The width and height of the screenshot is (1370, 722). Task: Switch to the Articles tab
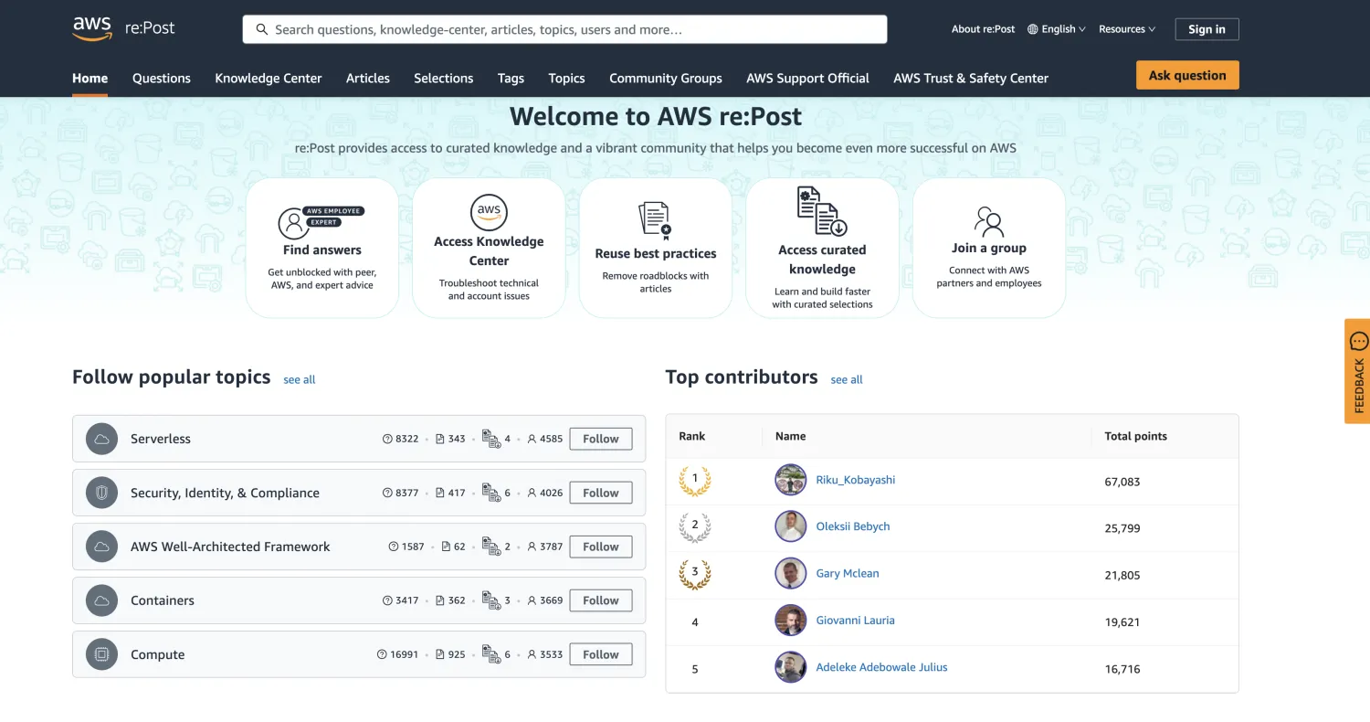click(368, 79)
